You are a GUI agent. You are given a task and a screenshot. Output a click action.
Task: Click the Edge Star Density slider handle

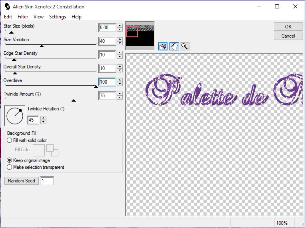click(x=14, y=60)
